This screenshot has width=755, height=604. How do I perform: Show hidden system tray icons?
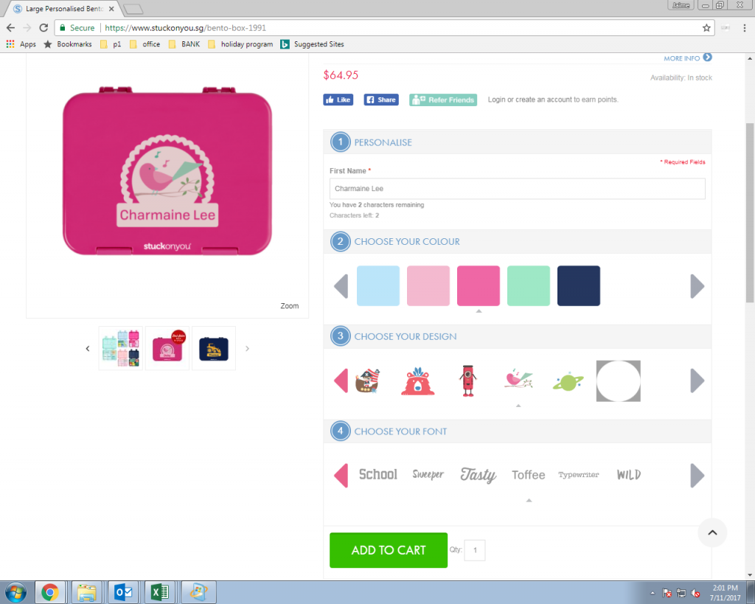tap(653, 593)
